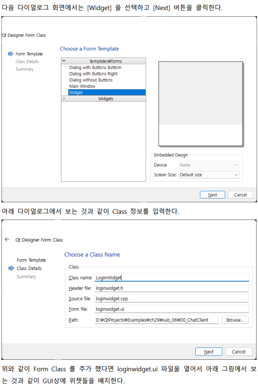Click the Class name input field
Image resolution: width=258 pixels, height=387 pixels.
[x=172, y=277]
